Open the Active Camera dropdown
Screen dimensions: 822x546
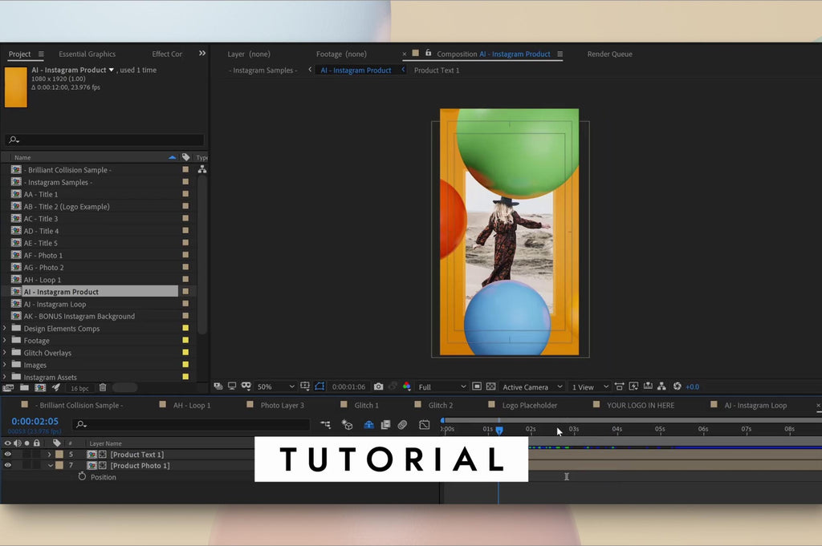[532, 387]
